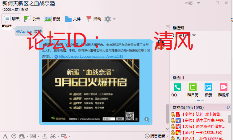
Task: Click the 举报 report button
Action: point(189,3)
